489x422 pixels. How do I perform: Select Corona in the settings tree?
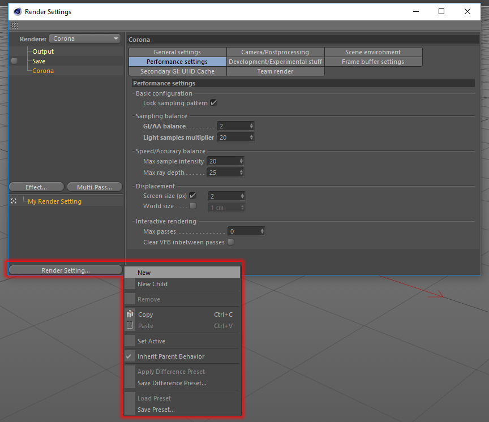click(x=43, y=71)
